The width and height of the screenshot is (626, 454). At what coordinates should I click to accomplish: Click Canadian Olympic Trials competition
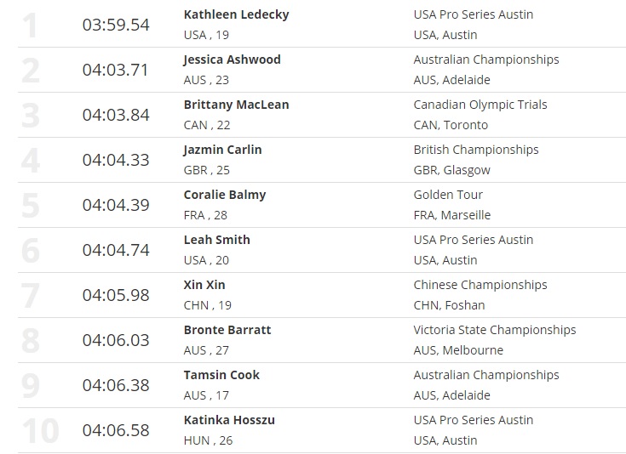point(480,105)
